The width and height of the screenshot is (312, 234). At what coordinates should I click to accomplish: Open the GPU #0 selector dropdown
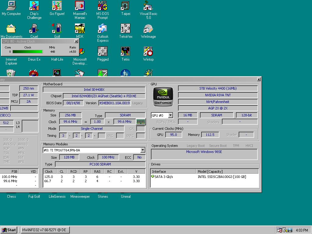[x=171, y=115]
